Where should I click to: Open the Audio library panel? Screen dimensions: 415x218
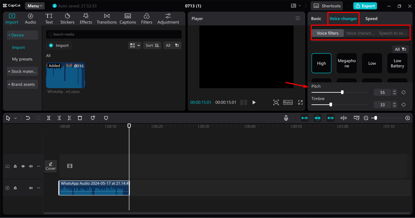coord(30,19)
